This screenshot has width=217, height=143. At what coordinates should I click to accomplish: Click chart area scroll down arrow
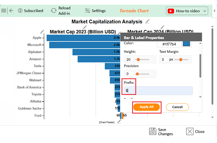[212, 117]
